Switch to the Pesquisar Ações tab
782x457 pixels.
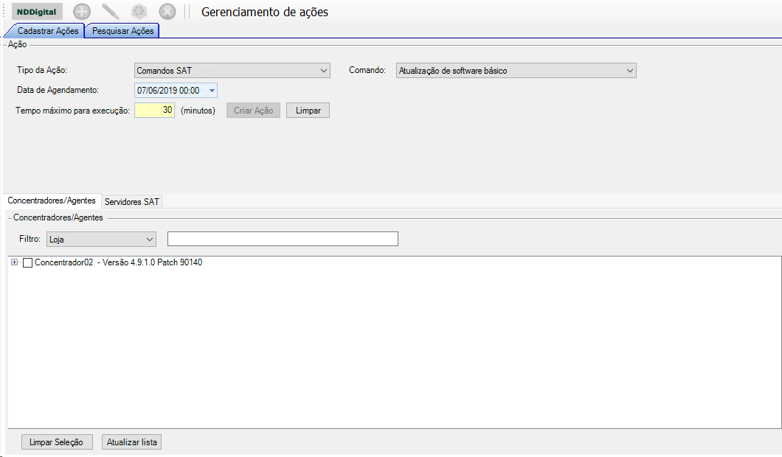(x=122, y=31)
